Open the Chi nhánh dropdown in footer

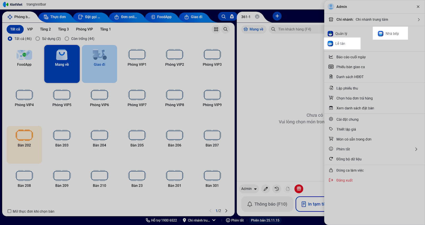pyautogui.click(x=199, y=220)
